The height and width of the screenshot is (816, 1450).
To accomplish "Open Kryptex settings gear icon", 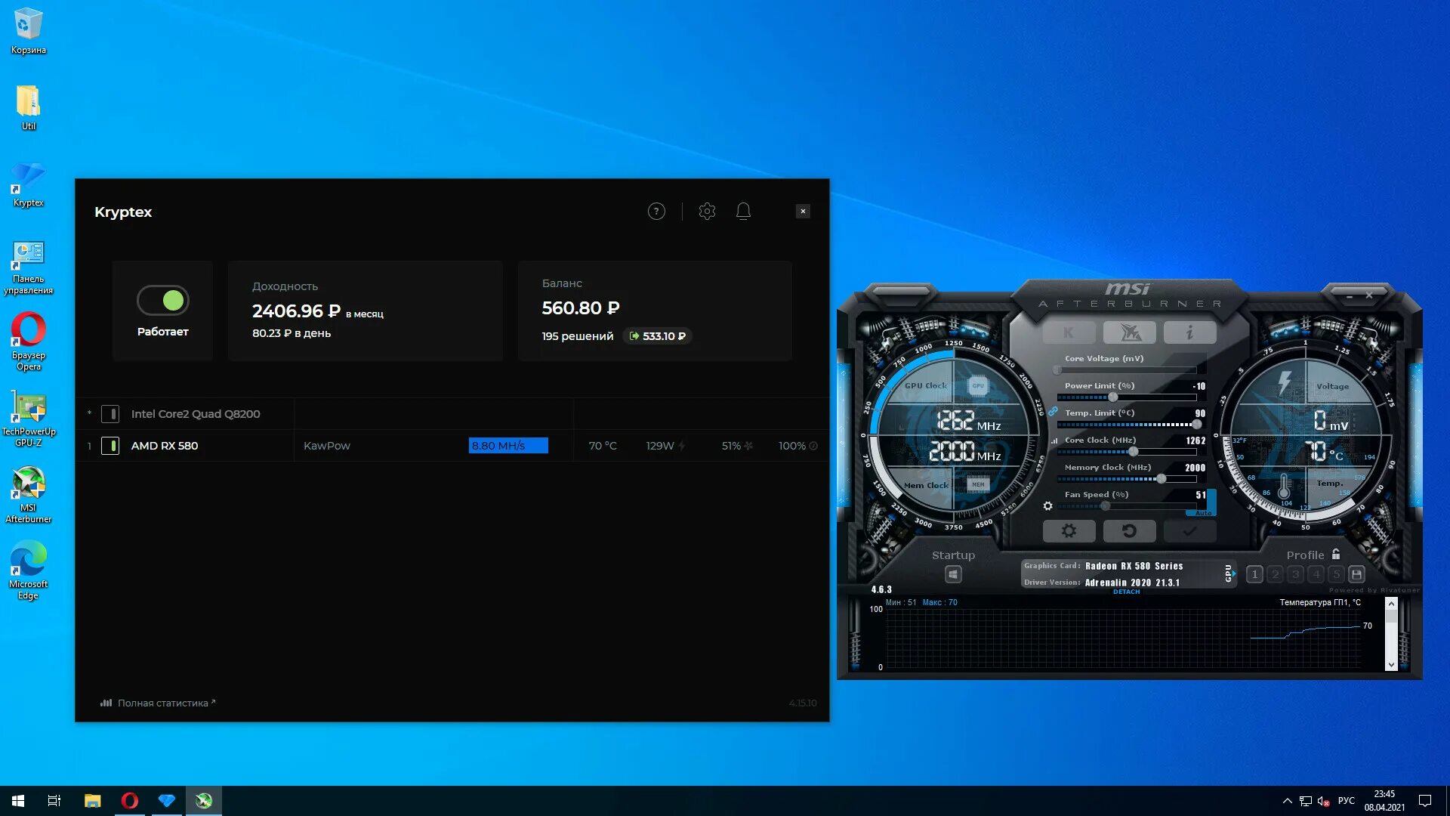I will pos(707,212).
